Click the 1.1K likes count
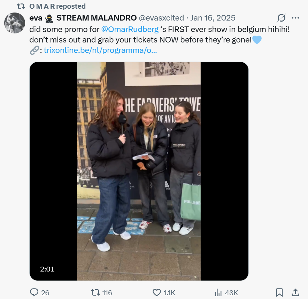This screenshot has height=299, width=308. 170,293
